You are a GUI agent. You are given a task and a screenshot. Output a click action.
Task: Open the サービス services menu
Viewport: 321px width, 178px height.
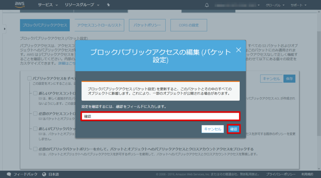pyautogui.click(x=48, y=5)
